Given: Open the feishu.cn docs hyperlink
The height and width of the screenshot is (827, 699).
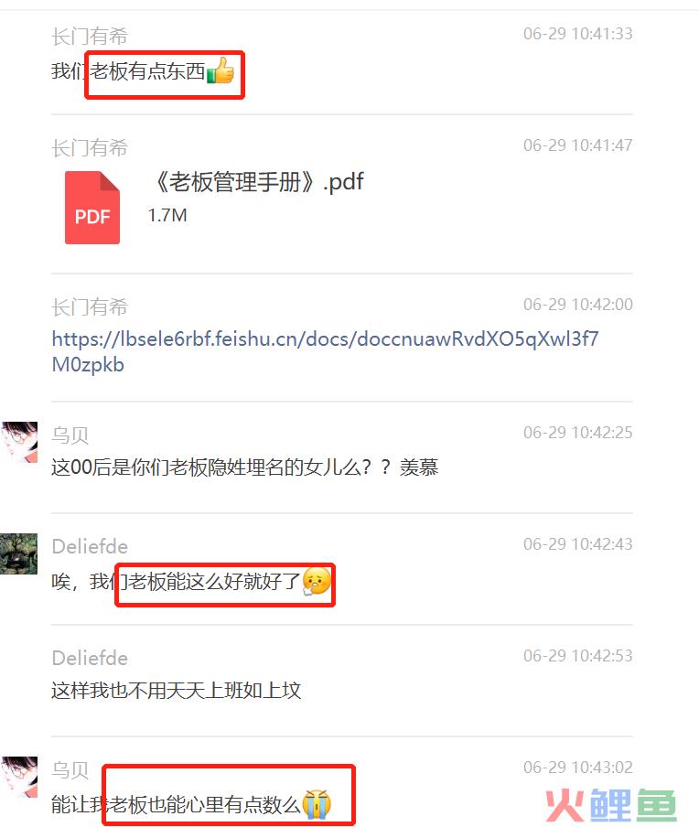Looking at the screenshot, I should click(325, 351).
